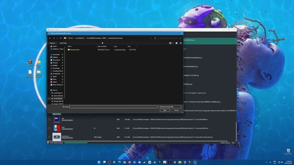Image resolution: width=294 pixels, height=165 pixels.
Task: Open Microsoft Edge from the taskbar
Action: click(x=119, y=162)
